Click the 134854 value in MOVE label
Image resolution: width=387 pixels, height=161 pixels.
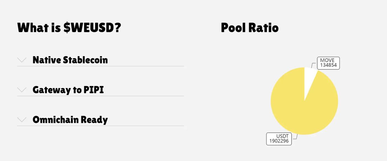click(328, 65)
